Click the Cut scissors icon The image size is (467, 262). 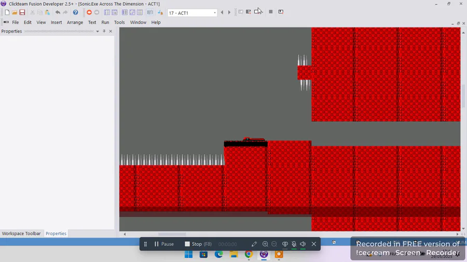click(x=32, y=12)
